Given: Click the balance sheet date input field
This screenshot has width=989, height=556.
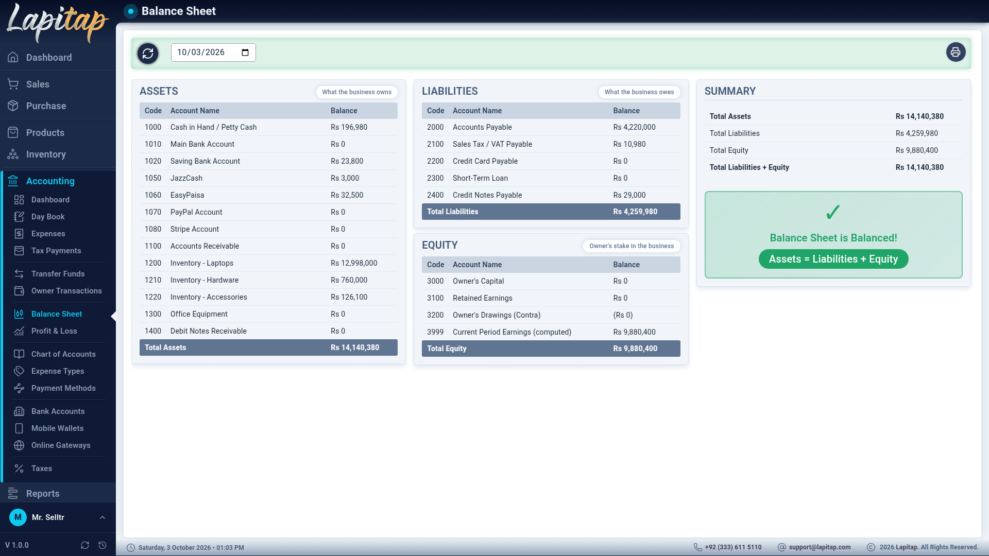Looking at the screenshot, I should tap(213, 53).
